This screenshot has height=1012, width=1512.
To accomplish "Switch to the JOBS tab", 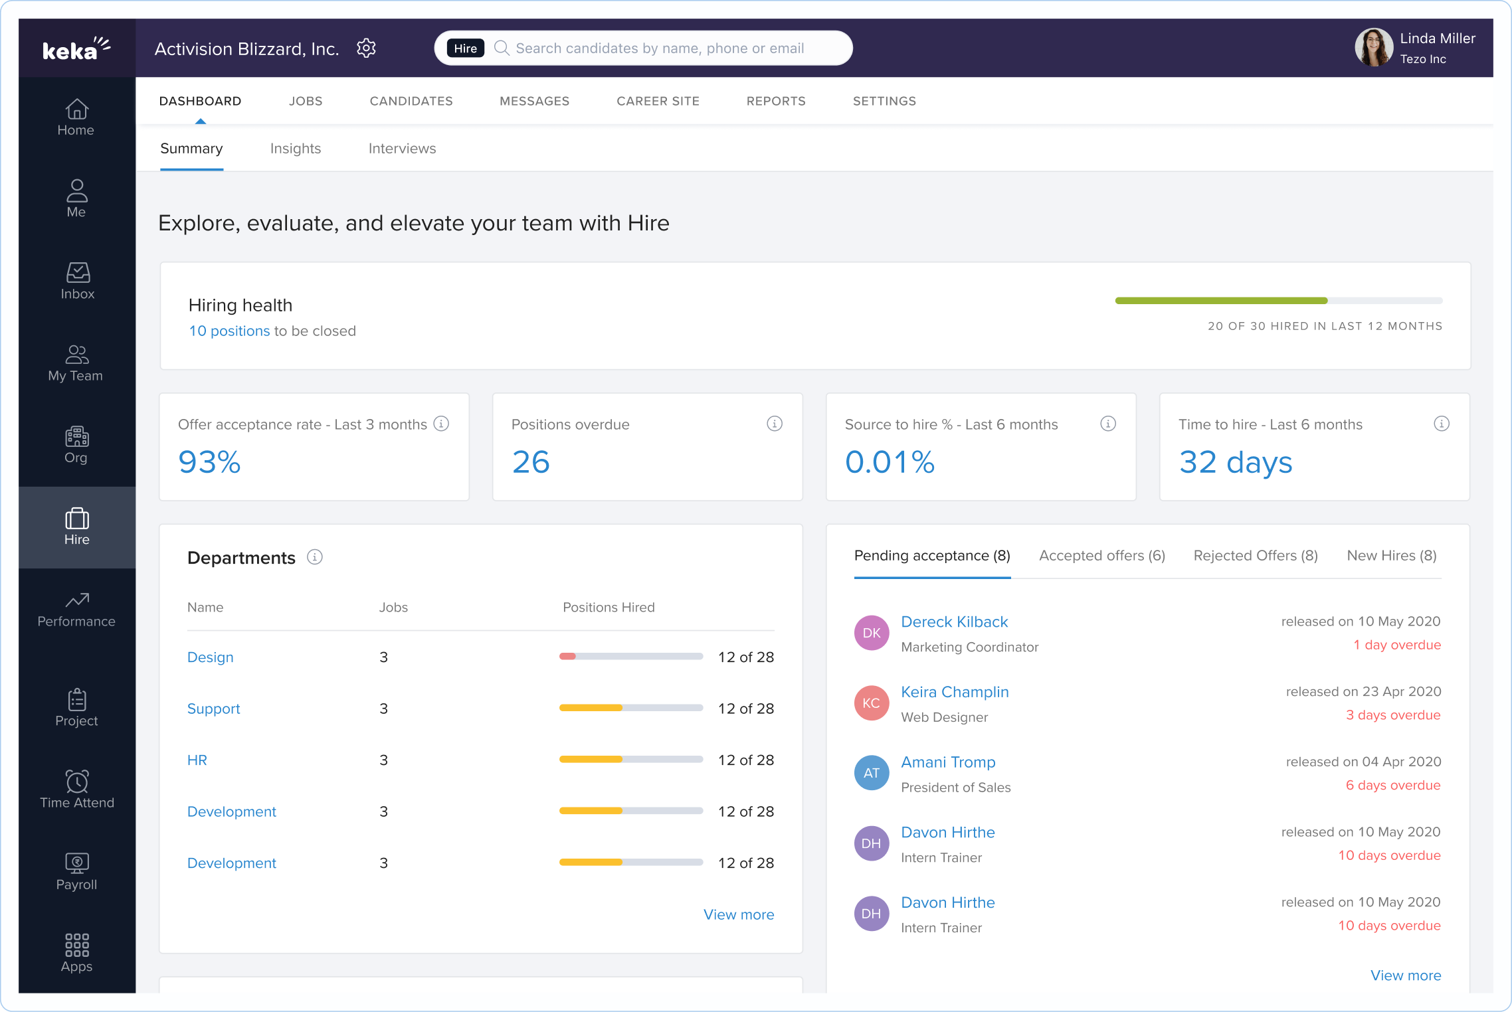I will [x=306, y=101].
